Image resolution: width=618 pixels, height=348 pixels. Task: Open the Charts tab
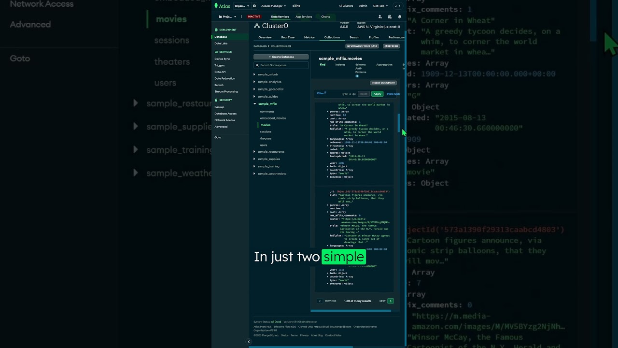(325, 16)
